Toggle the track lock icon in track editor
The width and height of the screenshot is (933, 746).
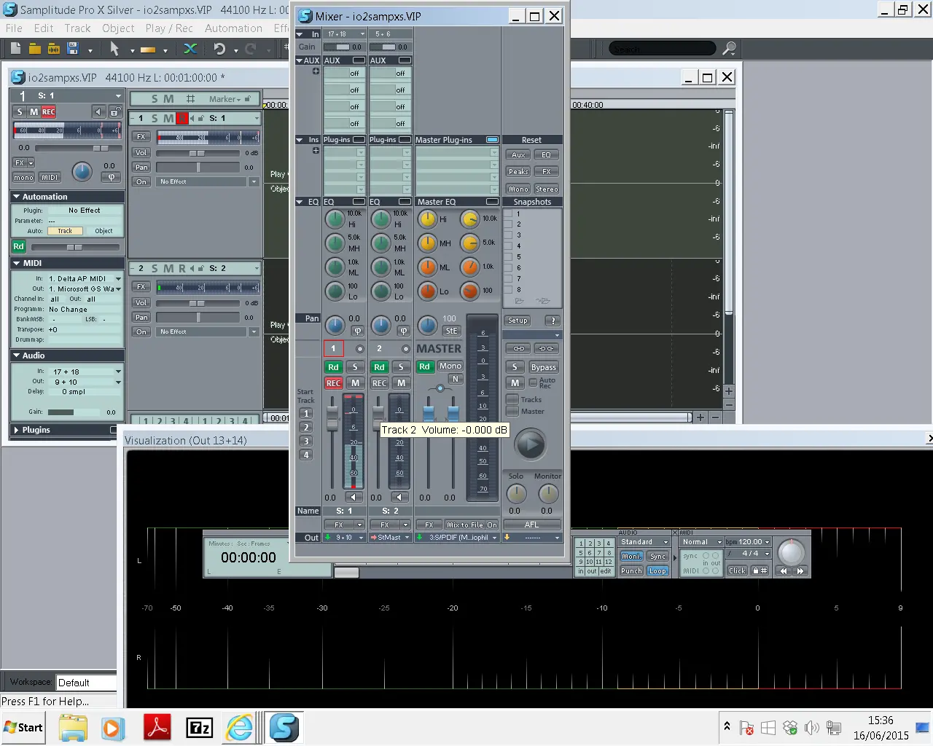pyautogui.click(x=114, y=111)
